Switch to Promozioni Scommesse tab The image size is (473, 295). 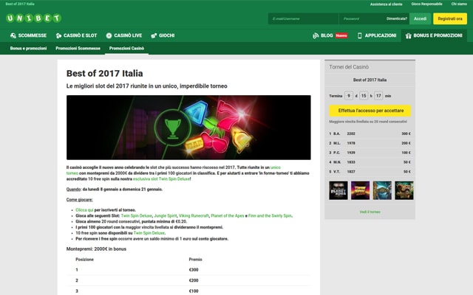pos(78,48)
